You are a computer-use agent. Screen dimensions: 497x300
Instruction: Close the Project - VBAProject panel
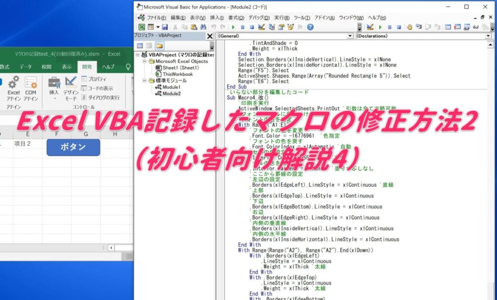click(210, 36)
